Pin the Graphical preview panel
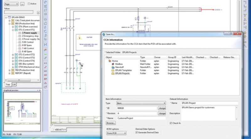251x139 pixels. [38, 90]
